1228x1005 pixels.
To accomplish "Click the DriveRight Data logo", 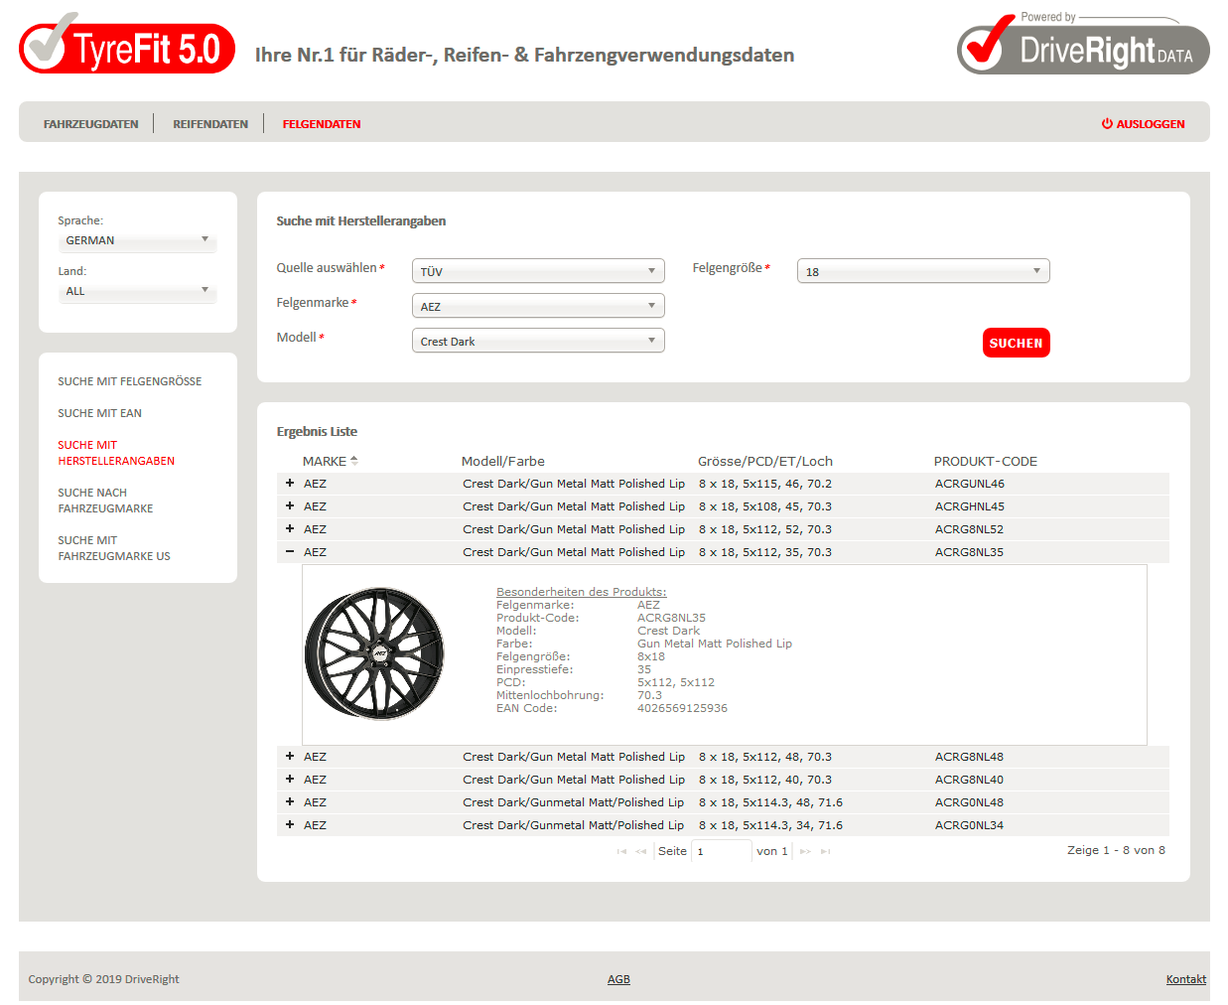I will (1082, 46).
